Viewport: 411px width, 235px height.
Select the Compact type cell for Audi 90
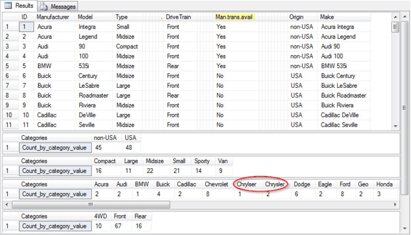coord(128,47)
